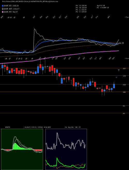Click the white DOW MT legend swatch
Screen dimensions: 129x170
click(3, 9)
